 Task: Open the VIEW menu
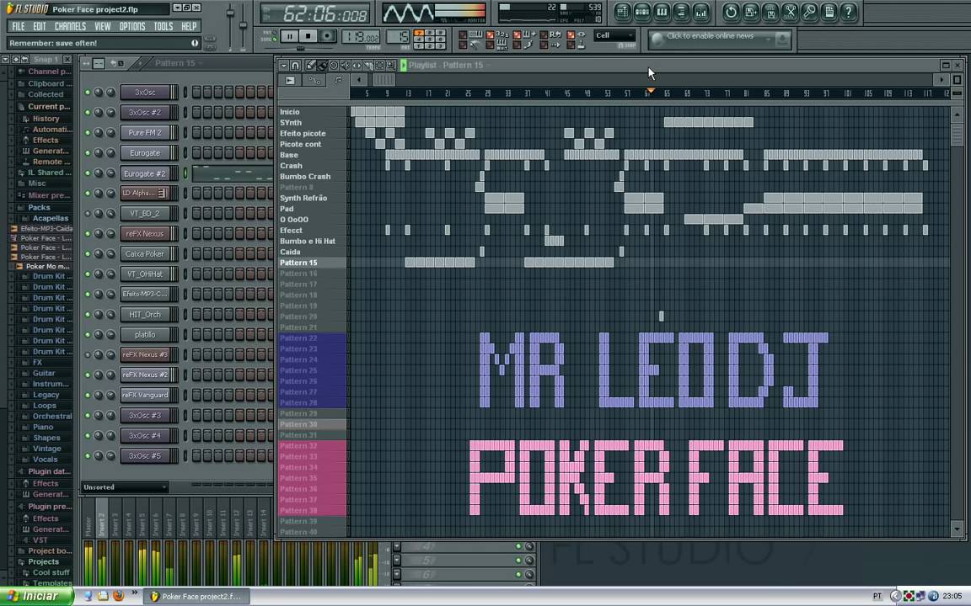pos(102,27)
